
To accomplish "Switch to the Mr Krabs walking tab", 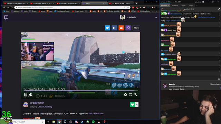I will click(42, 3).
